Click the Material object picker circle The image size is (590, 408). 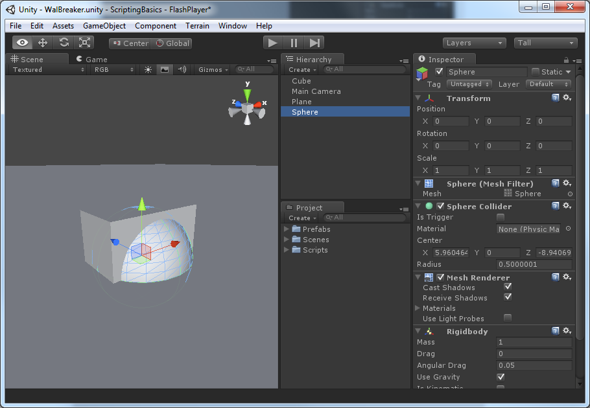click(x=568, y=229)
